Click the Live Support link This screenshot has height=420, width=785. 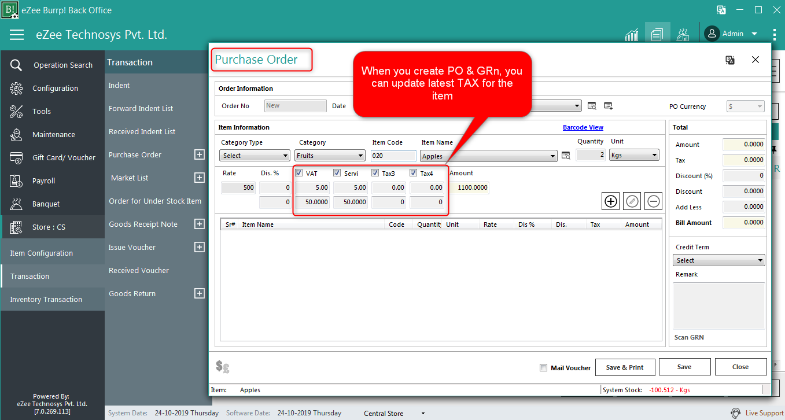(765, 413)
